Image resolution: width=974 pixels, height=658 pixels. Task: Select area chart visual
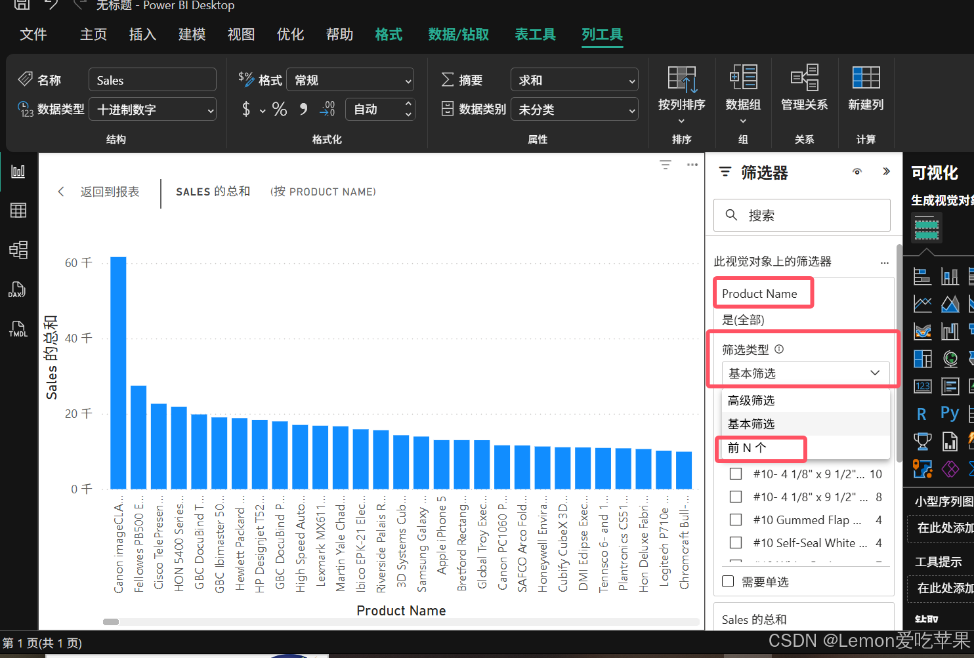(x=950, y=304)
